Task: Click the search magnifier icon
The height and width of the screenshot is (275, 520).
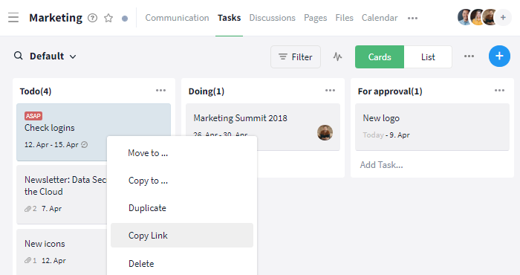Action: point(19,56)
